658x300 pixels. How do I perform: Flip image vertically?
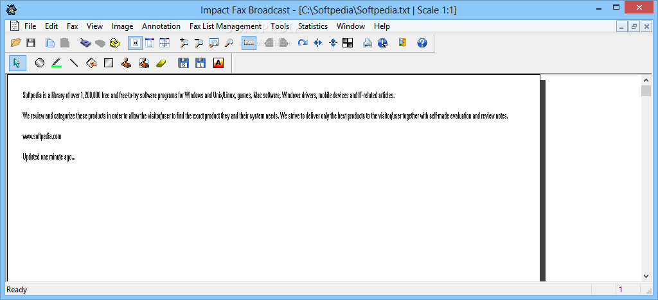point(333,43)
